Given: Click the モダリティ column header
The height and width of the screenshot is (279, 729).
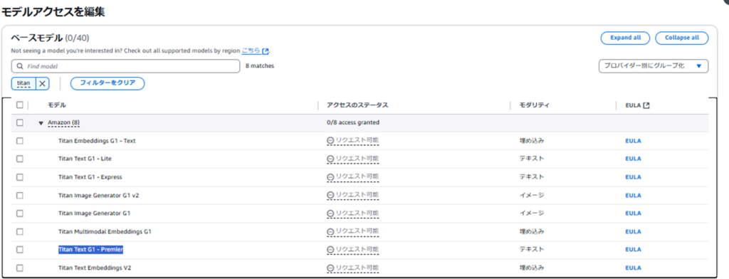Looking at the screenshot, I should click(x=534, y=105).
